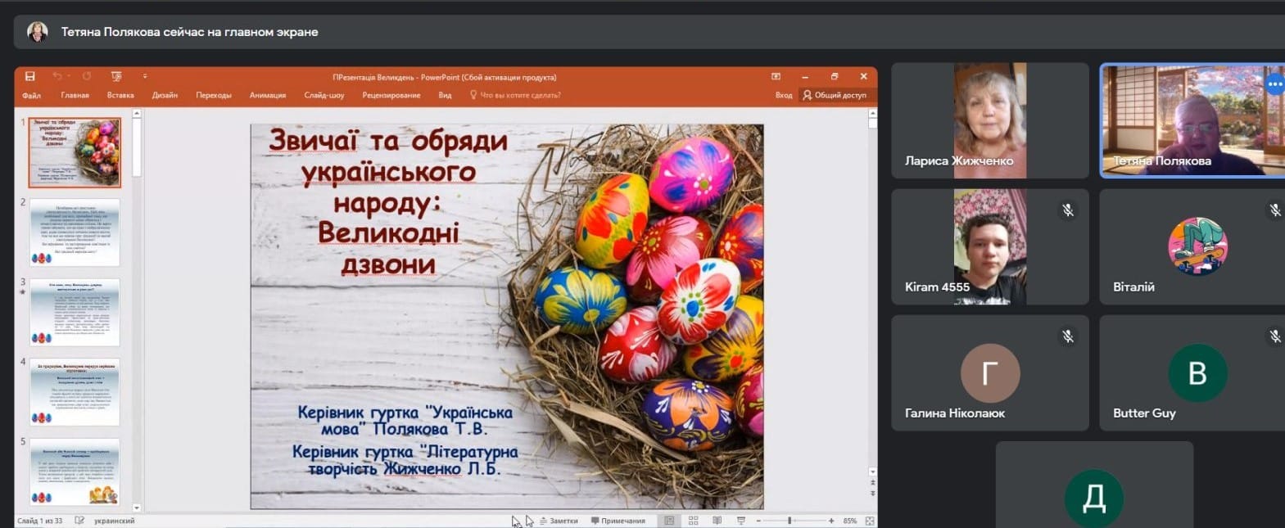The image size is (1285, 528).
Task: Click the Save icon in quick access toolbar
Action: tap(29, 76)
